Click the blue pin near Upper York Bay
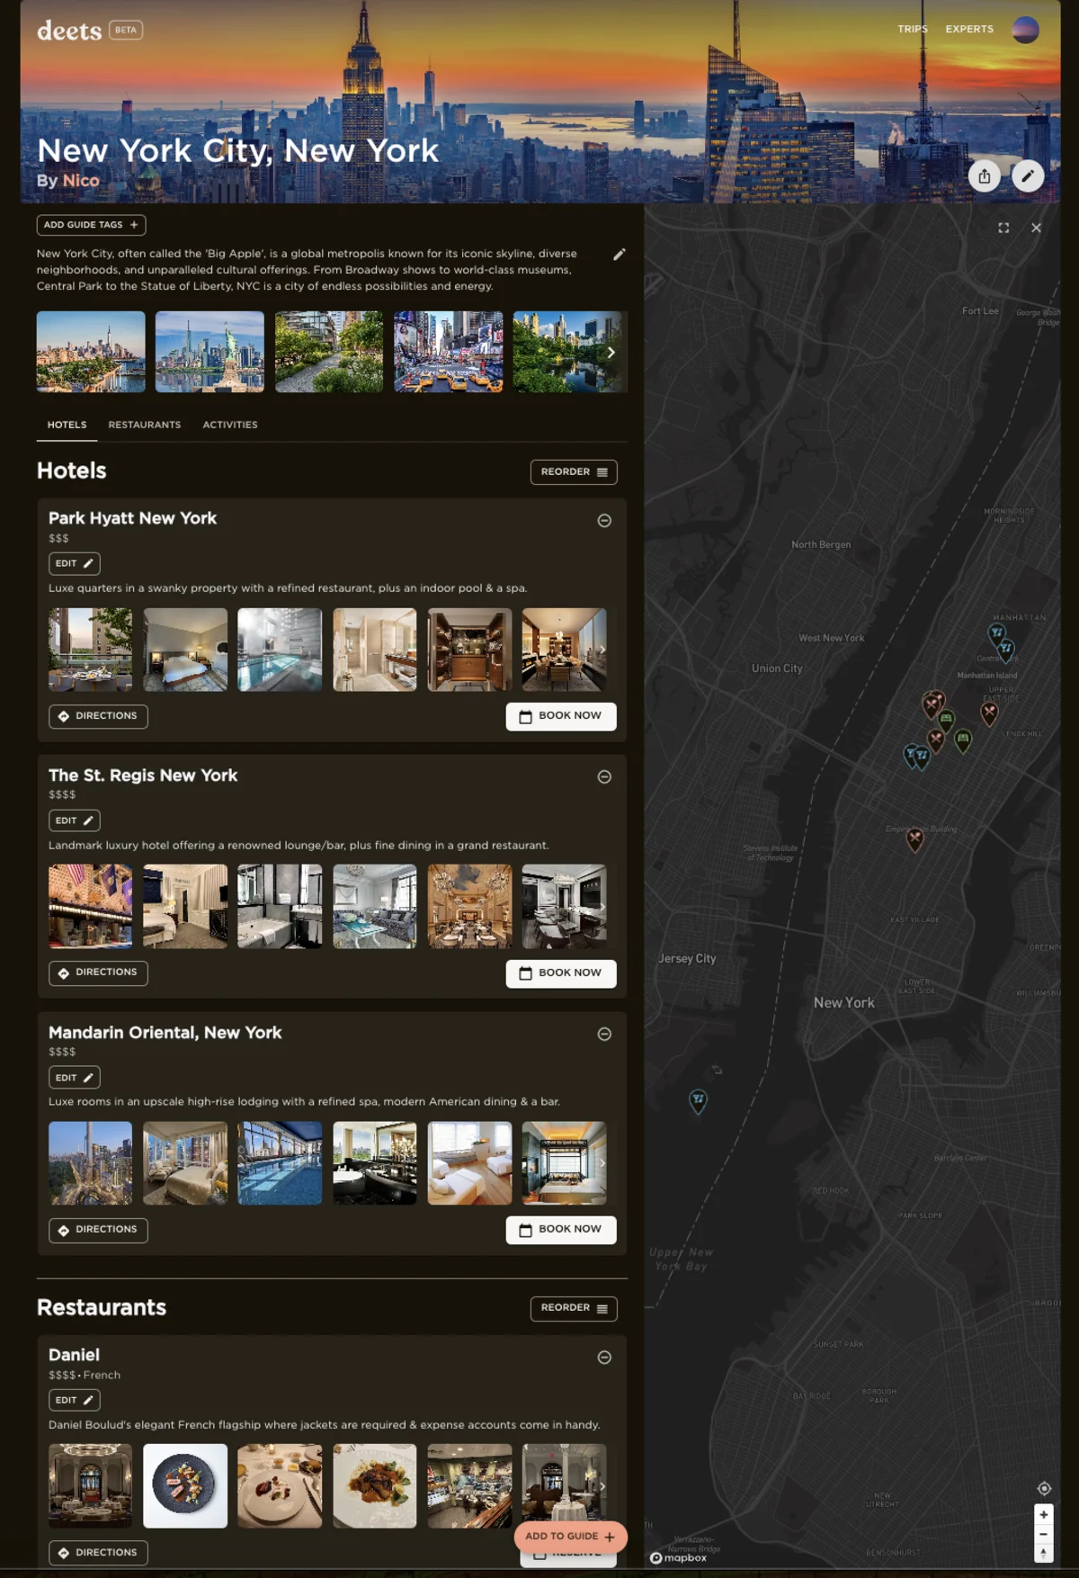1079x1578 pixels. click(x=698, y=1100)
